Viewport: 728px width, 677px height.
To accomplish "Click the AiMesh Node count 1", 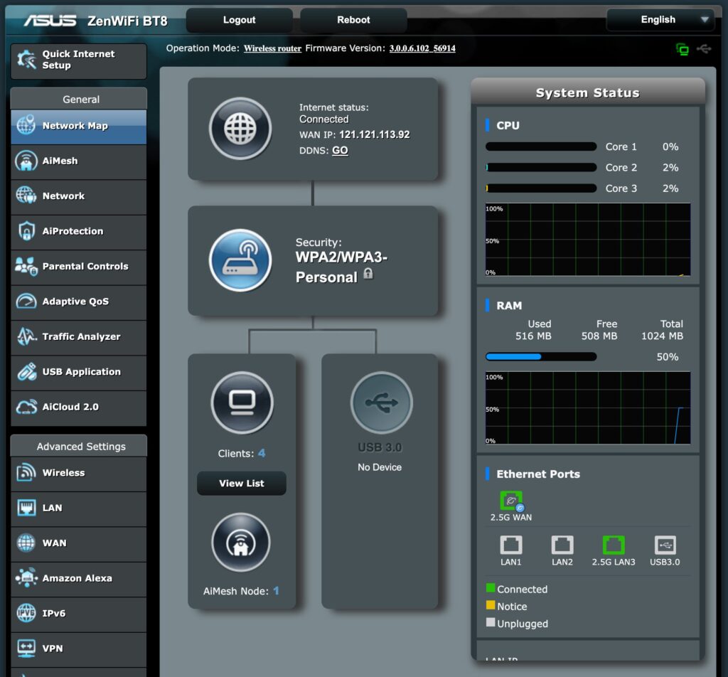I will [277, 591].
